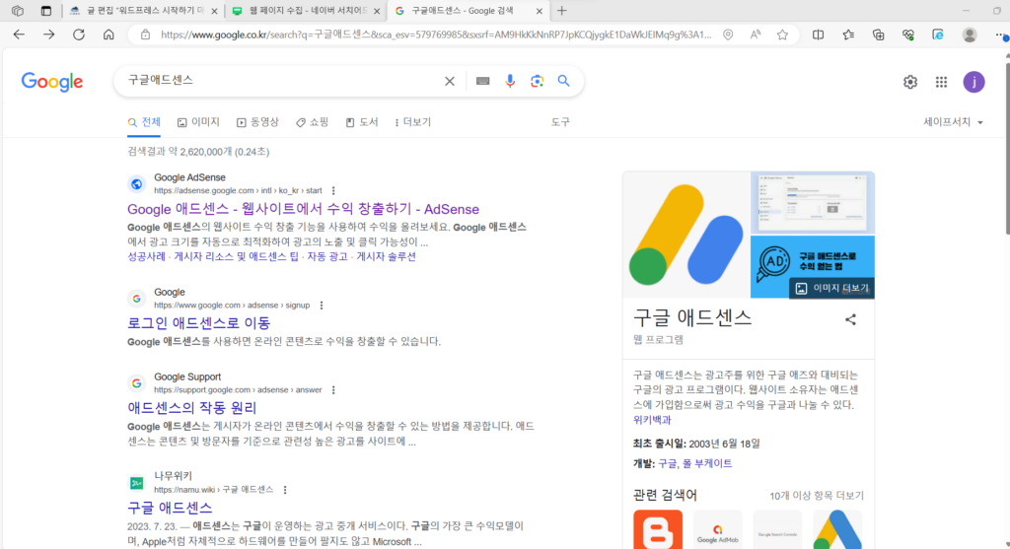Open the 도구 search tools
The image size is (1010, 549).
point(560,122)
